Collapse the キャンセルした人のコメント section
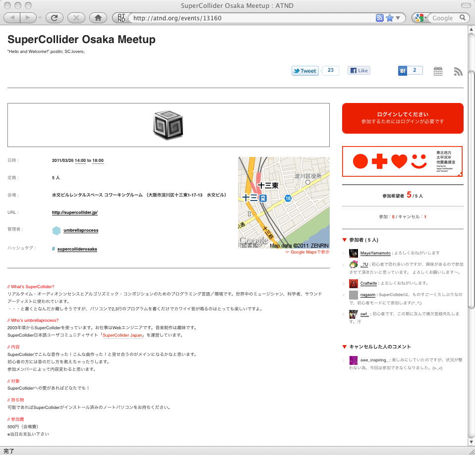 click(345, 347)
